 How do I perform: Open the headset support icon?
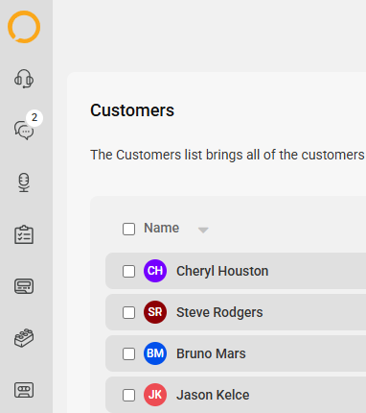pyautogui.click(x=24, y=79)
